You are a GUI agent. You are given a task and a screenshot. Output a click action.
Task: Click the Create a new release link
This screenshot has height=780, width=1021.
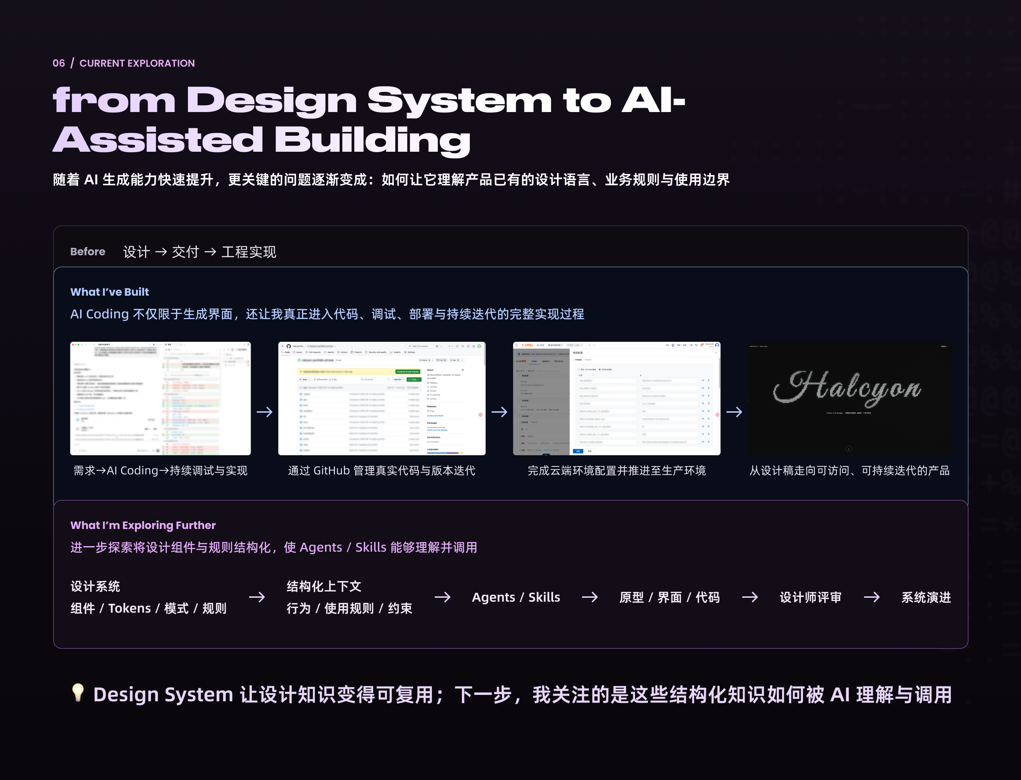(x=435, y=416)
